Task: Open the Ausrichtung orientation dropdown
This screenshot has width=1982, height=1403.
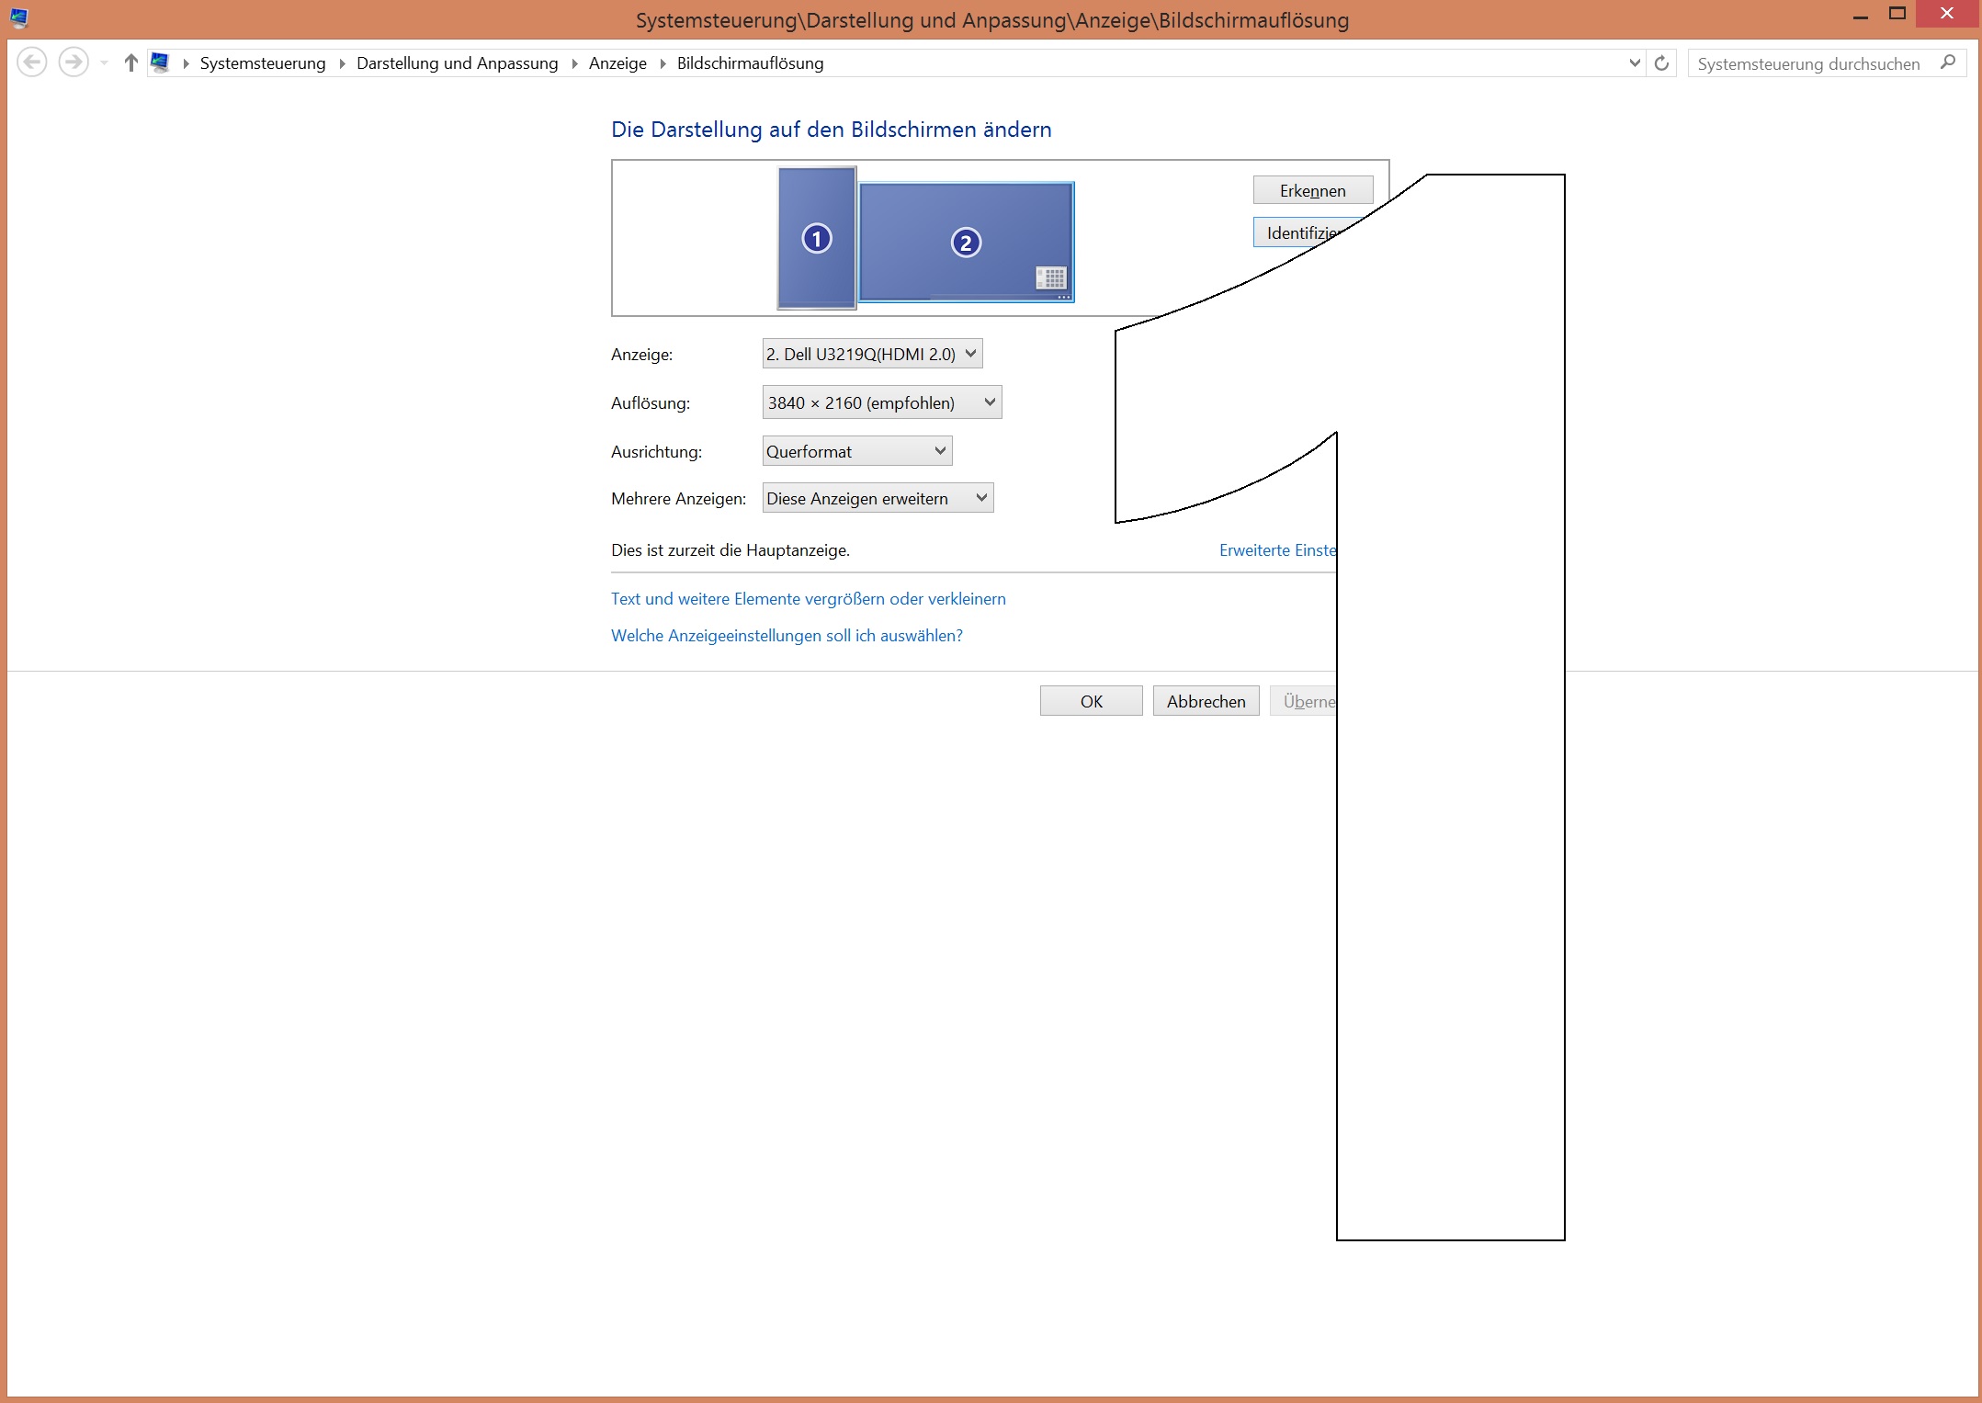Action: pyautogui.click(x=856, y=451)
